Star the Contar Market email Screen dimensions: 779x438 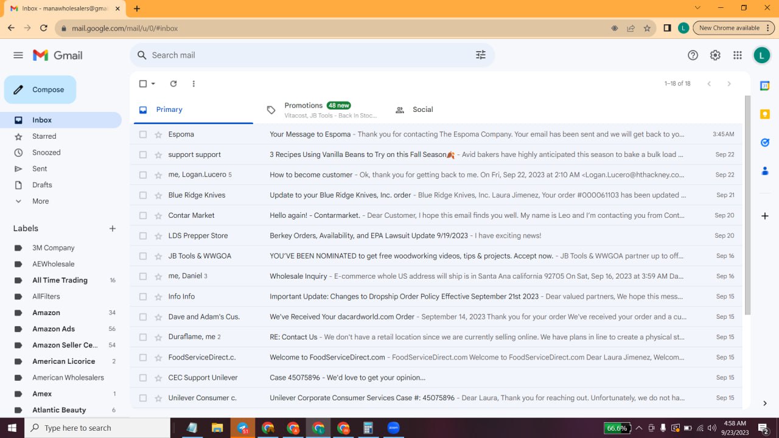(158, 215)
